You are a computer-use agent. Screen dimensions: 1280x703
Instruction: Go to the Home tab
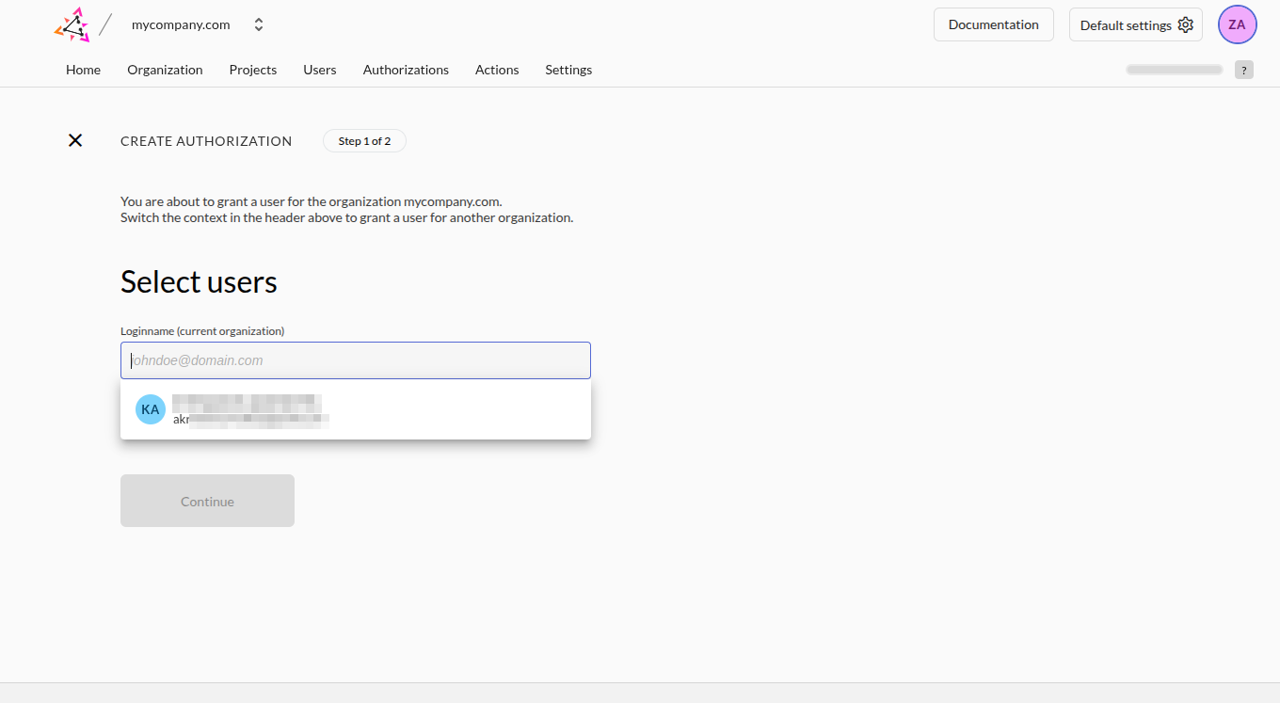coord(83,70)
